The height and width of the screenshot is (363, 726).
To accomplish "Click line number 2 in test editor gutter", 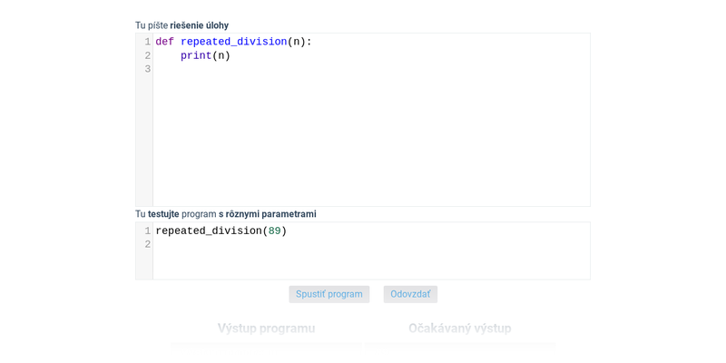I will (x=148, y=244).
